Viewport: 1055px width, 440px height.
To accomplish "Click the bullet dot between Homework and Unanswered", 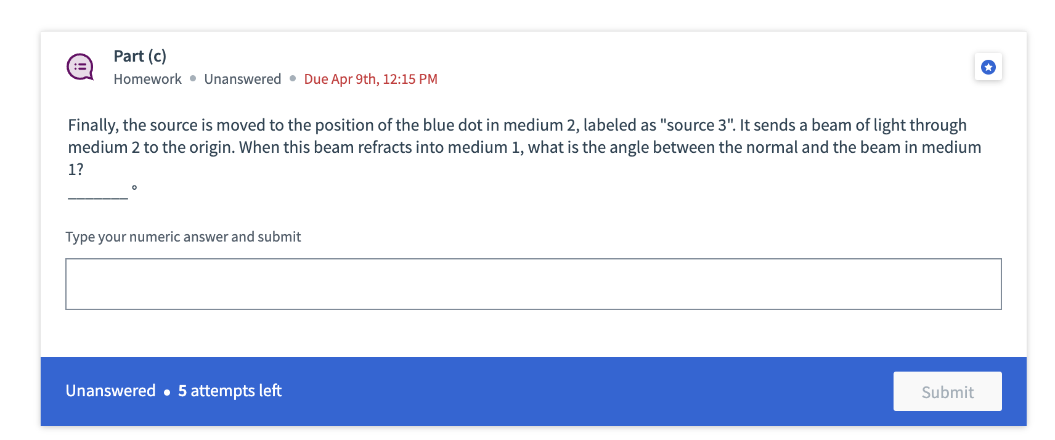I will point(192,79).
